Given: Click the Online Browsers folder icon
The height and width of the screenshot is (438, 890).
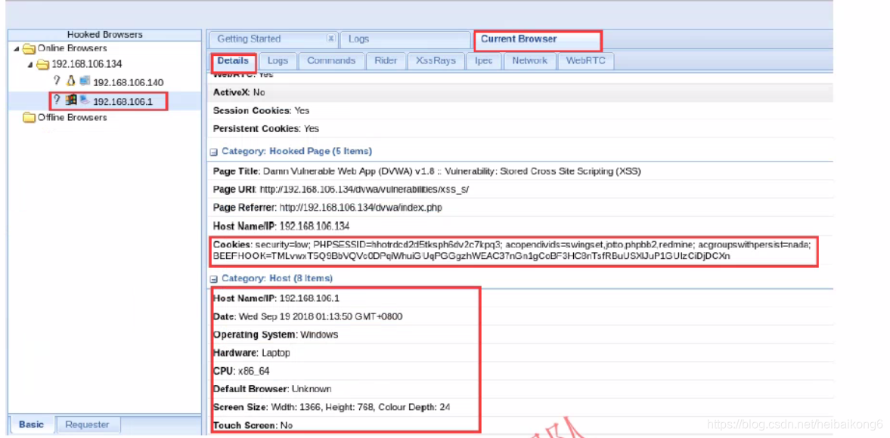Looking at the screenshot, I should 29,49.
